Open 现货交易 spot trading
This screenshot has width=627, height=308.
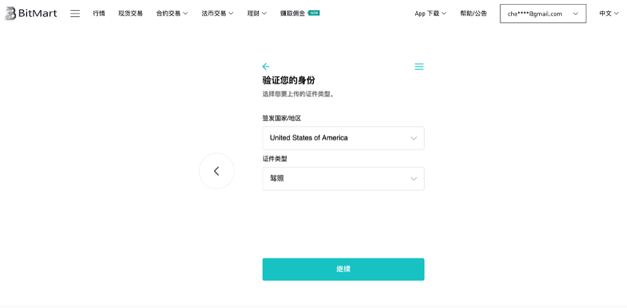pyautogui.click(x=131, y=13)
